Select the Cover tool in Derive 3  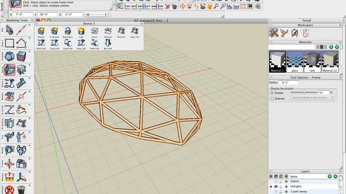tap(95, 32)
